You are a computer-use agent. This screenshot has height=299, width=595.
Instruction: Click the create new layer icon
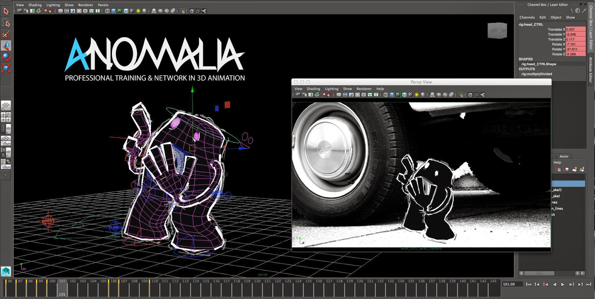coord(575,170)
